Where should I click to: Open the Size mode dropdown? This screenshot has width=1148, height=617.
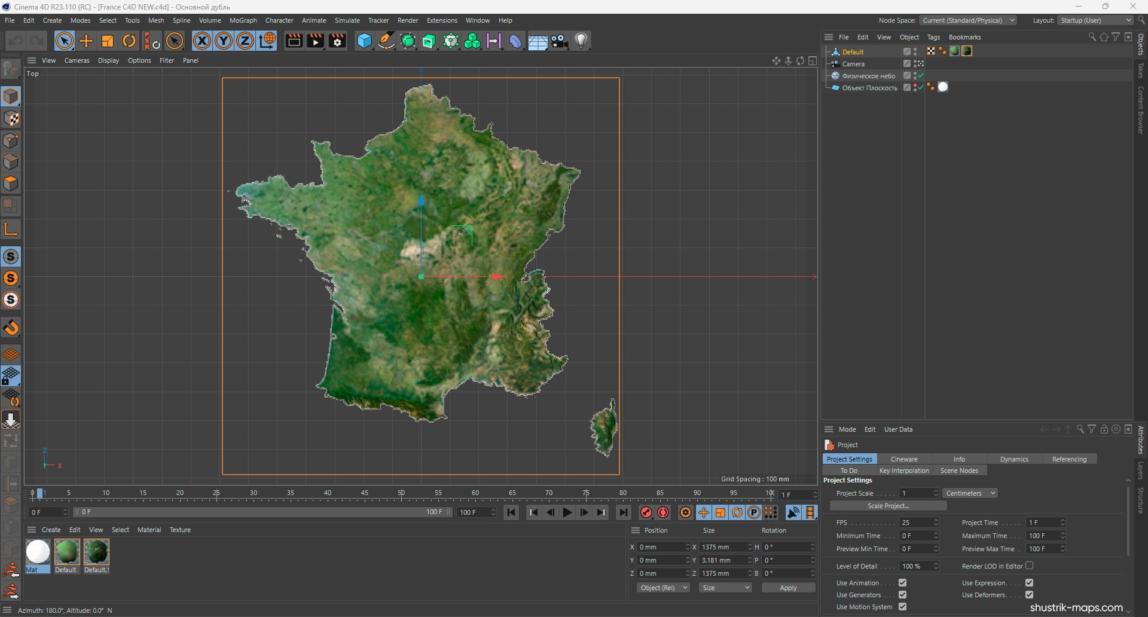725,588
